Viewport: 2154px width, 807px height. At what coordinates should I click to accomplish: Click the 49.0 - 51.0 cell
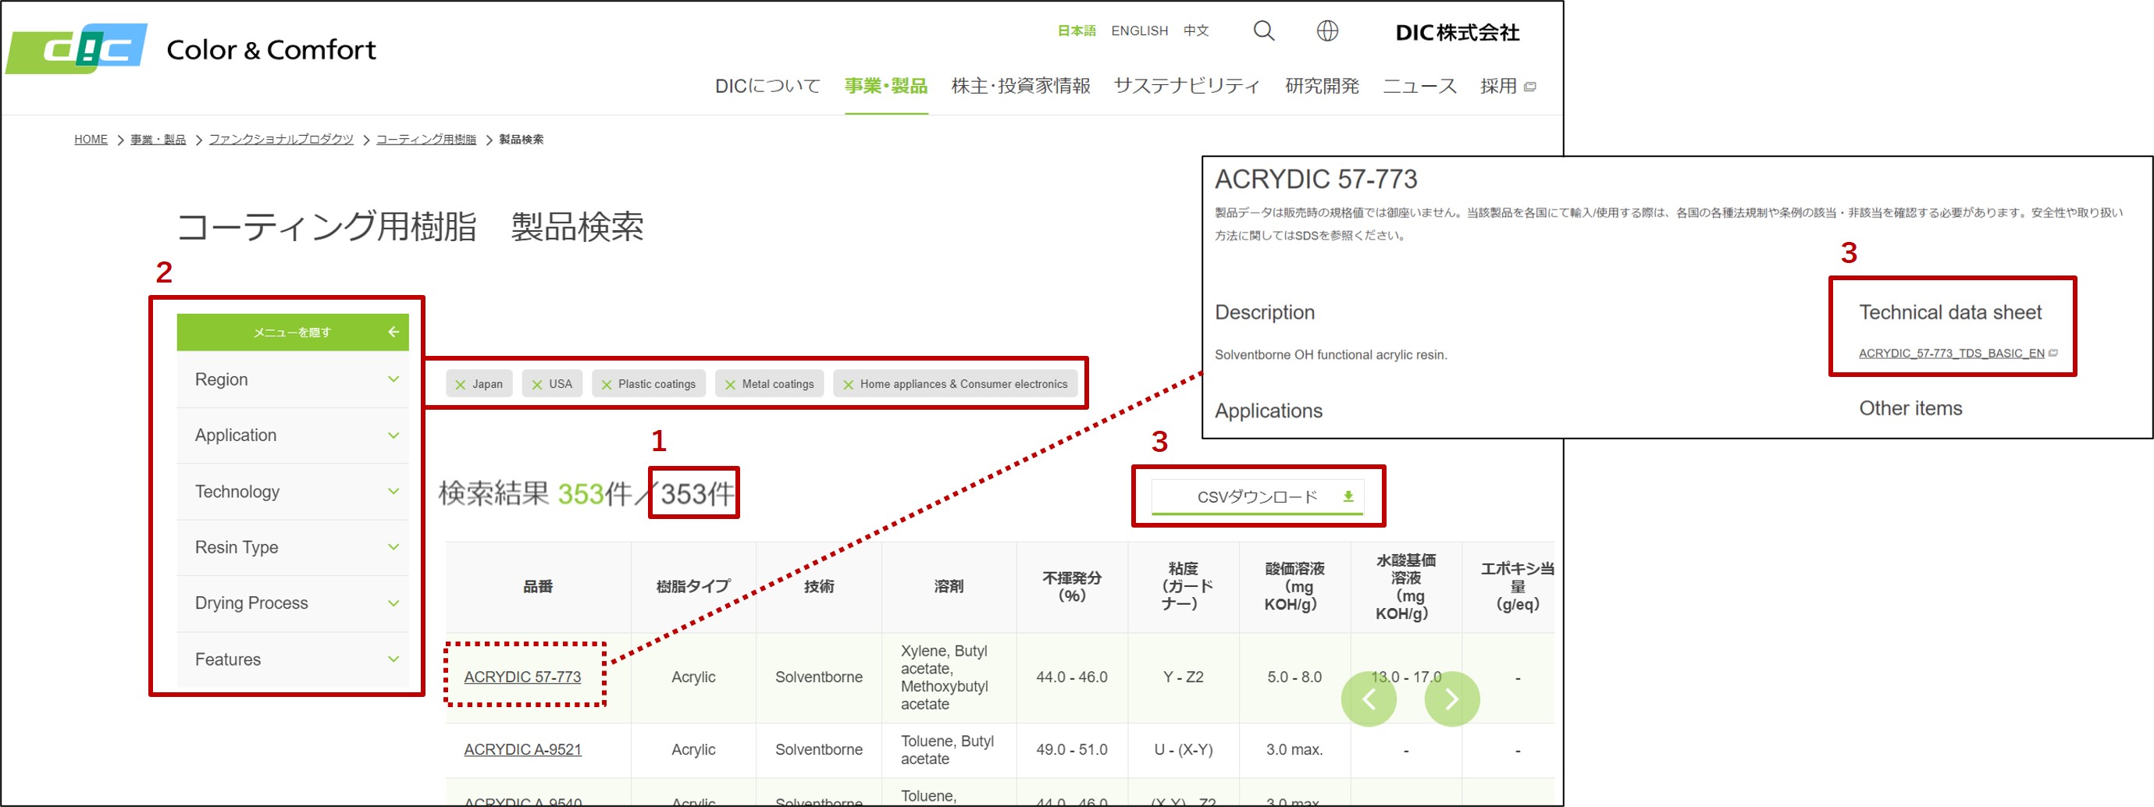pos(1072,750)
